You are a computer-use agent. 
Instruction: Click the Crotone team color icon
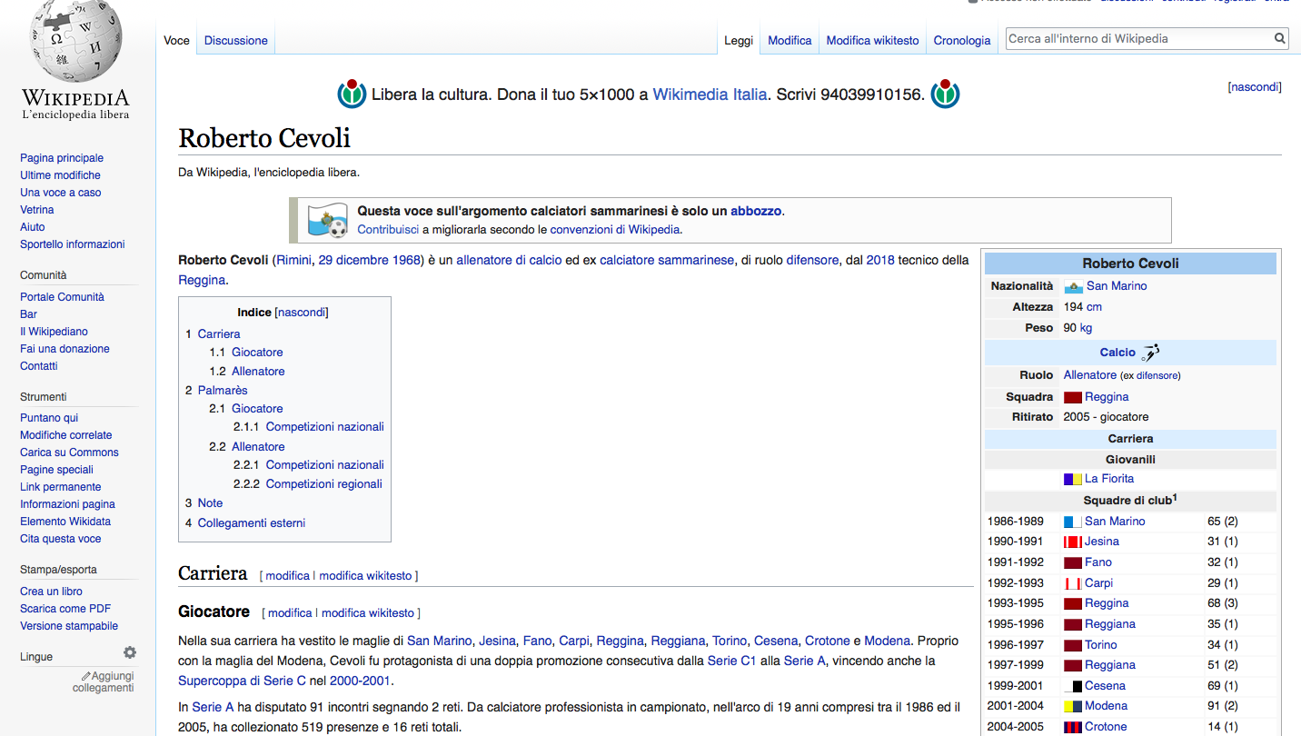click(1073, 727)
